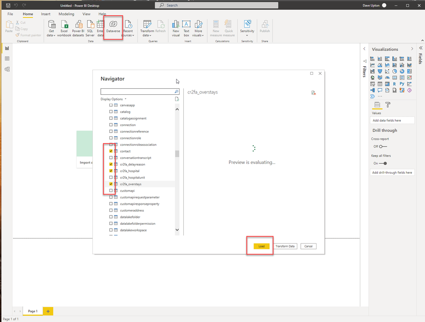
Task: Select the datalakefolder table row
Action: point(130,217)
